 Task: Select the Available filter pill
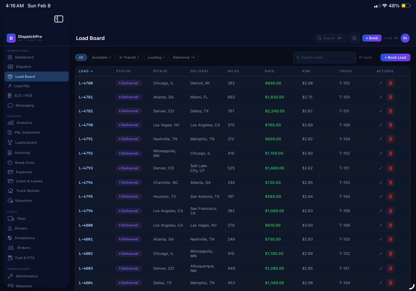101,58
